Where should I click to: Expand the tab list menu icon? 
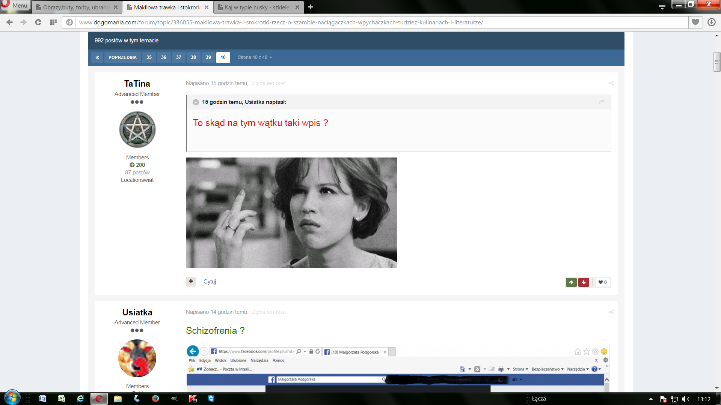pyautogui.click(x=662, y=7)
